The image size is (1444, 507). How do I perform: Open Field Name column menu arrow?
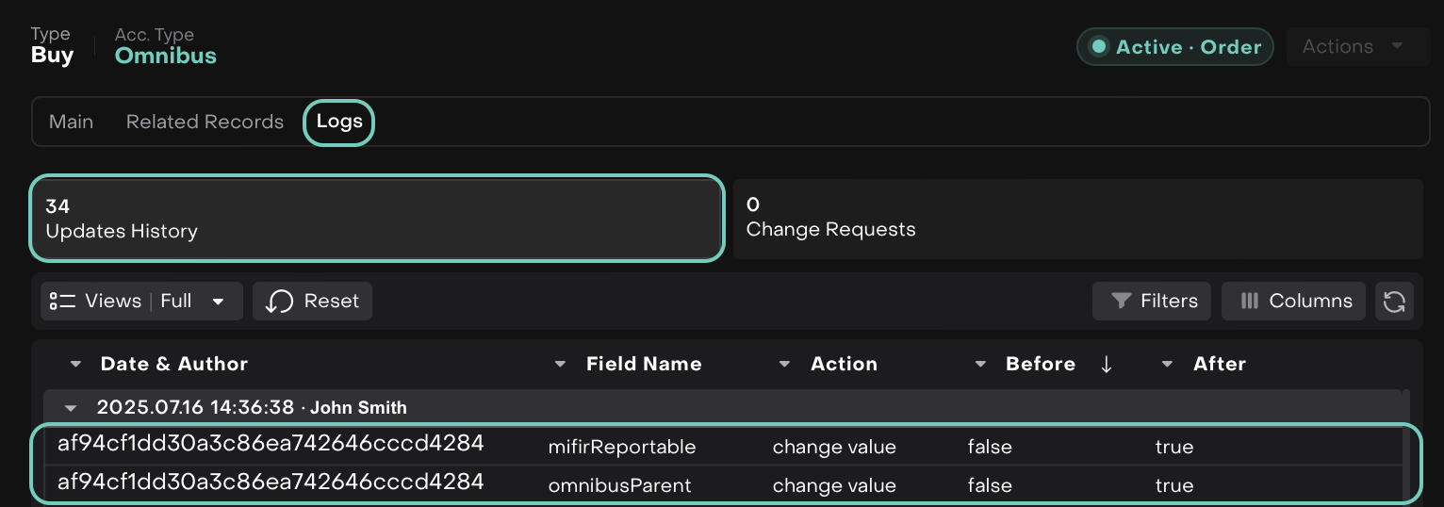click(561, 365)
